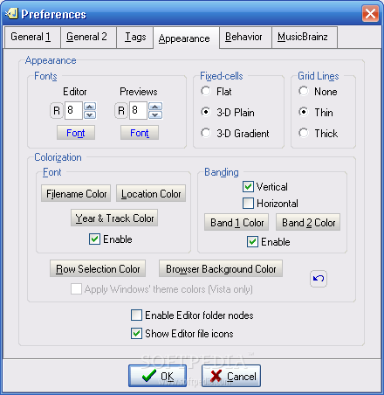Discard changes with Cancel button
The width and height of the screenshot is (384, 395).
[x=231, y=376]
